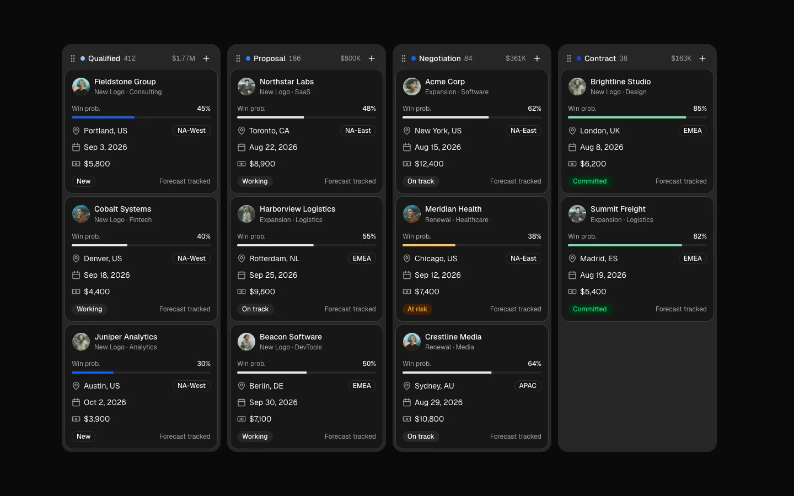
Task: Click the Contract column title
Action: click(x=600, y=58)
